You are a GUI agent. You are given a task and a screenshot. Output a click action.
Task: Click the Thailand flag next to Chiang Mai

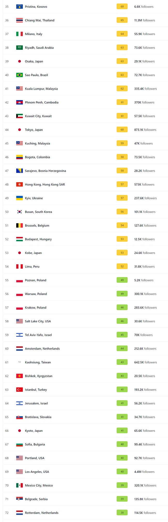tap(19, 20)
